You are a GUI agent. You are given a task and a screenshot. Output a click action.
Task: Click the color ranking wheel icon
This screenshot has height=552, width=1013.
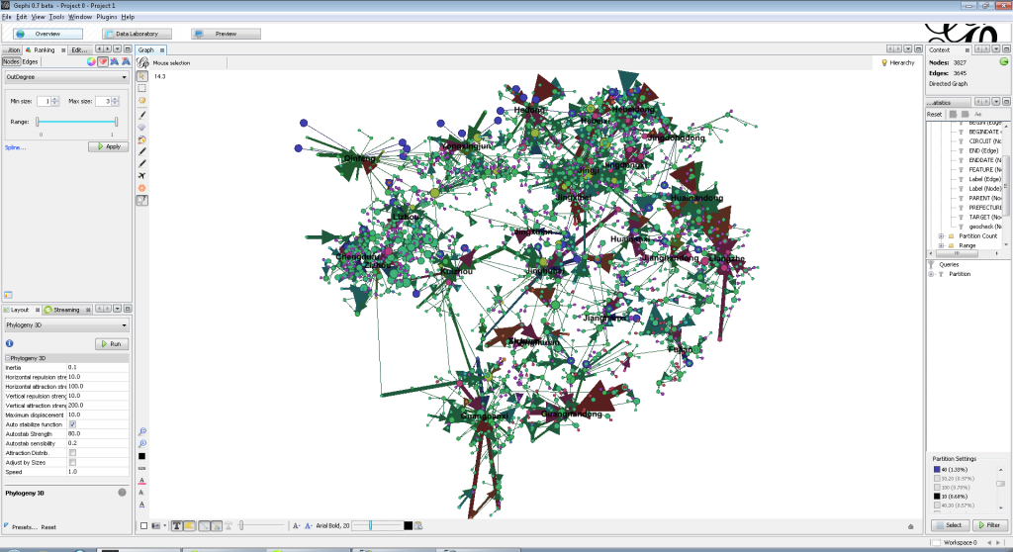click(x=91, y=61)
